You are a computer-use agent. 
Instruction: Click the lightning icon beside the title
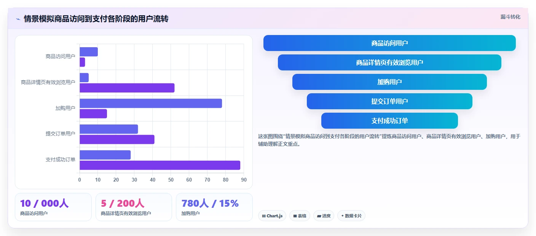point(18,19)
